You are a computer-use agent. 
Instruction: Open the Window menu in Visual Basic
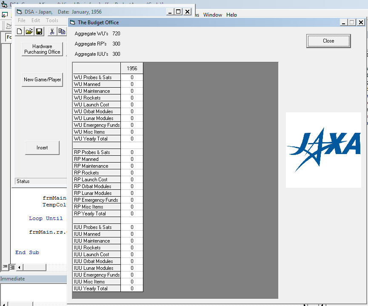pyautogui.click(x=213, y=15)
